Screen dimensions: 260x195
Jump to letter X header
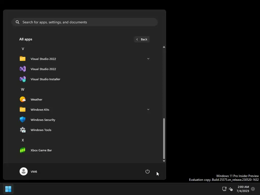pos(23,140)
